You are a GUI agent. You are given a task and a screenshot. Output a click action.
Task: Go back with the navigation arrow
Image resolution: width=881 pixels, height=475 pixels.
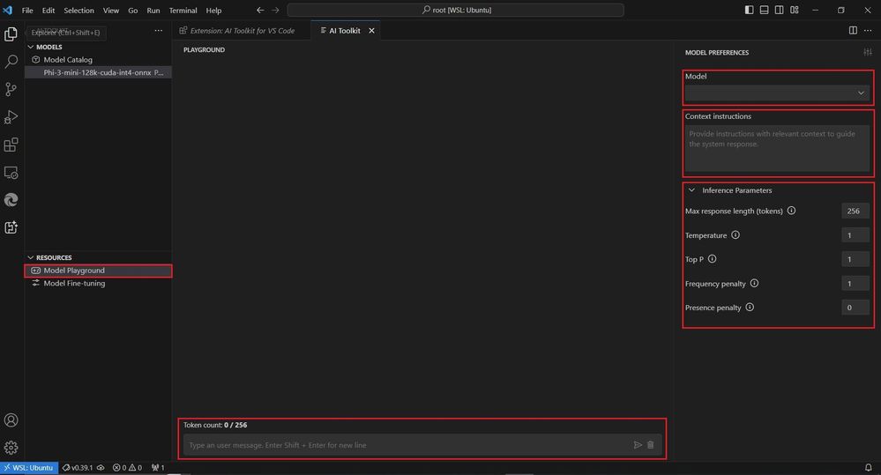[260, 10]
